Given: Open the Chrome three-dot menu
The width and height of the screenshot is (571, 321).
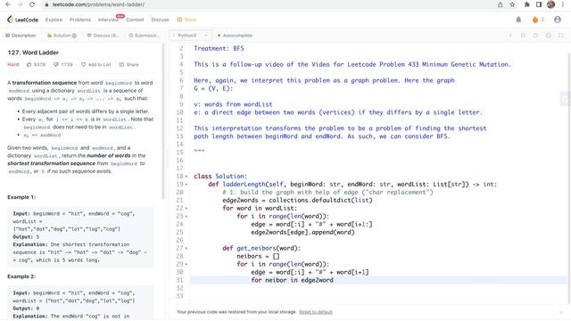Looking at the screenshot, I should coord(563,4).
